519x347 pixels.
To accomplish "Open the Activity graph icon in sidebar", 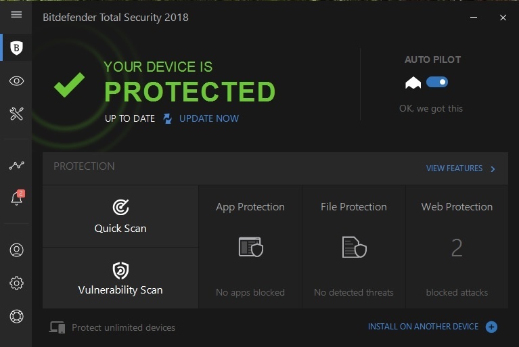I will 16,165.
